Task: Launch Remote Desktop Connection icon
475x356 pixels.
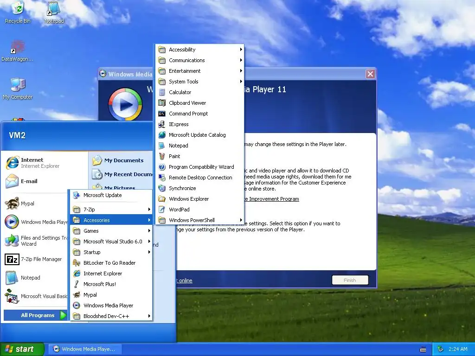Action: click(162, 178)
